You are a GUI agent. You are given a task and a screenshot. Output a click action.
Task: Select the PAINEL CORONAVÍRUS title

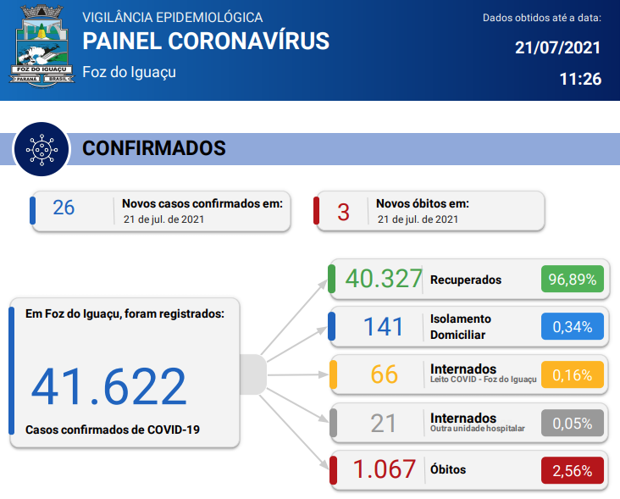click(x=206, y=42)
